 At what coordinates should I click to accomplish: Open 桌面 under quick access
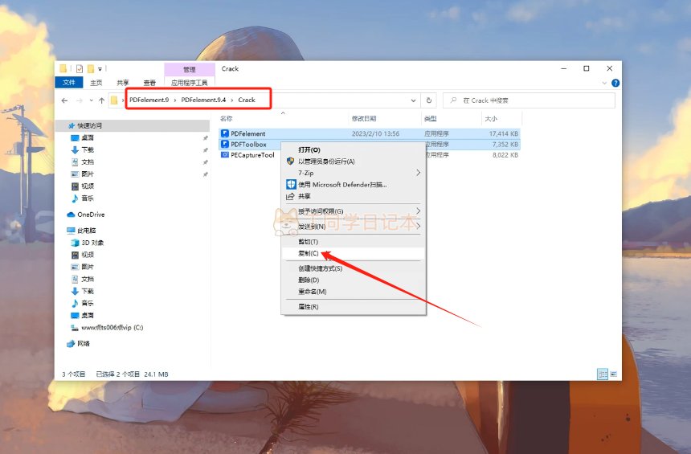point(88,137)
